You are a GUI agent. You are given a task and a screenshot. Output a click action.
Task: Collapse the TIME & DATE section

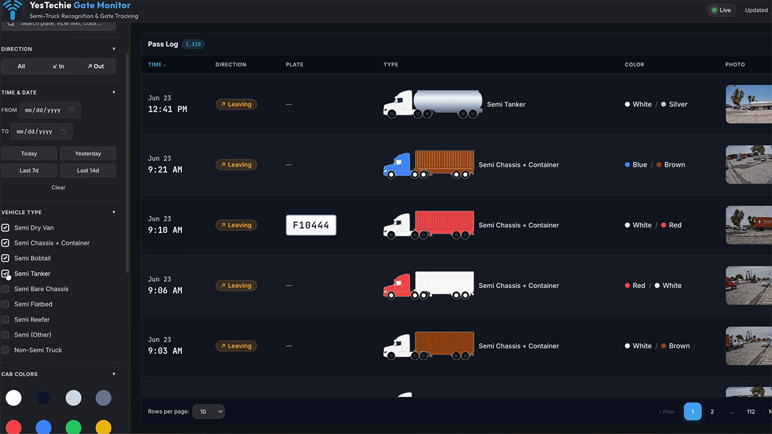coord(114,92)
